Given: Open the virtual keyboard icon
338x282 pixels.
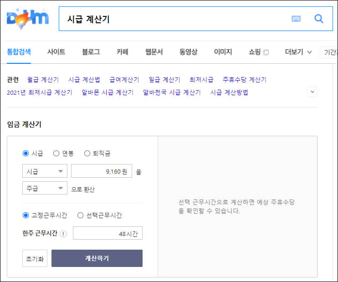Looking at the screenshot, I should click(296, 19).
